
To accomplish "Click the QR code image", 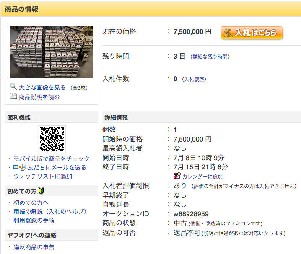I will pyautogui.click(x=52, y=139).
